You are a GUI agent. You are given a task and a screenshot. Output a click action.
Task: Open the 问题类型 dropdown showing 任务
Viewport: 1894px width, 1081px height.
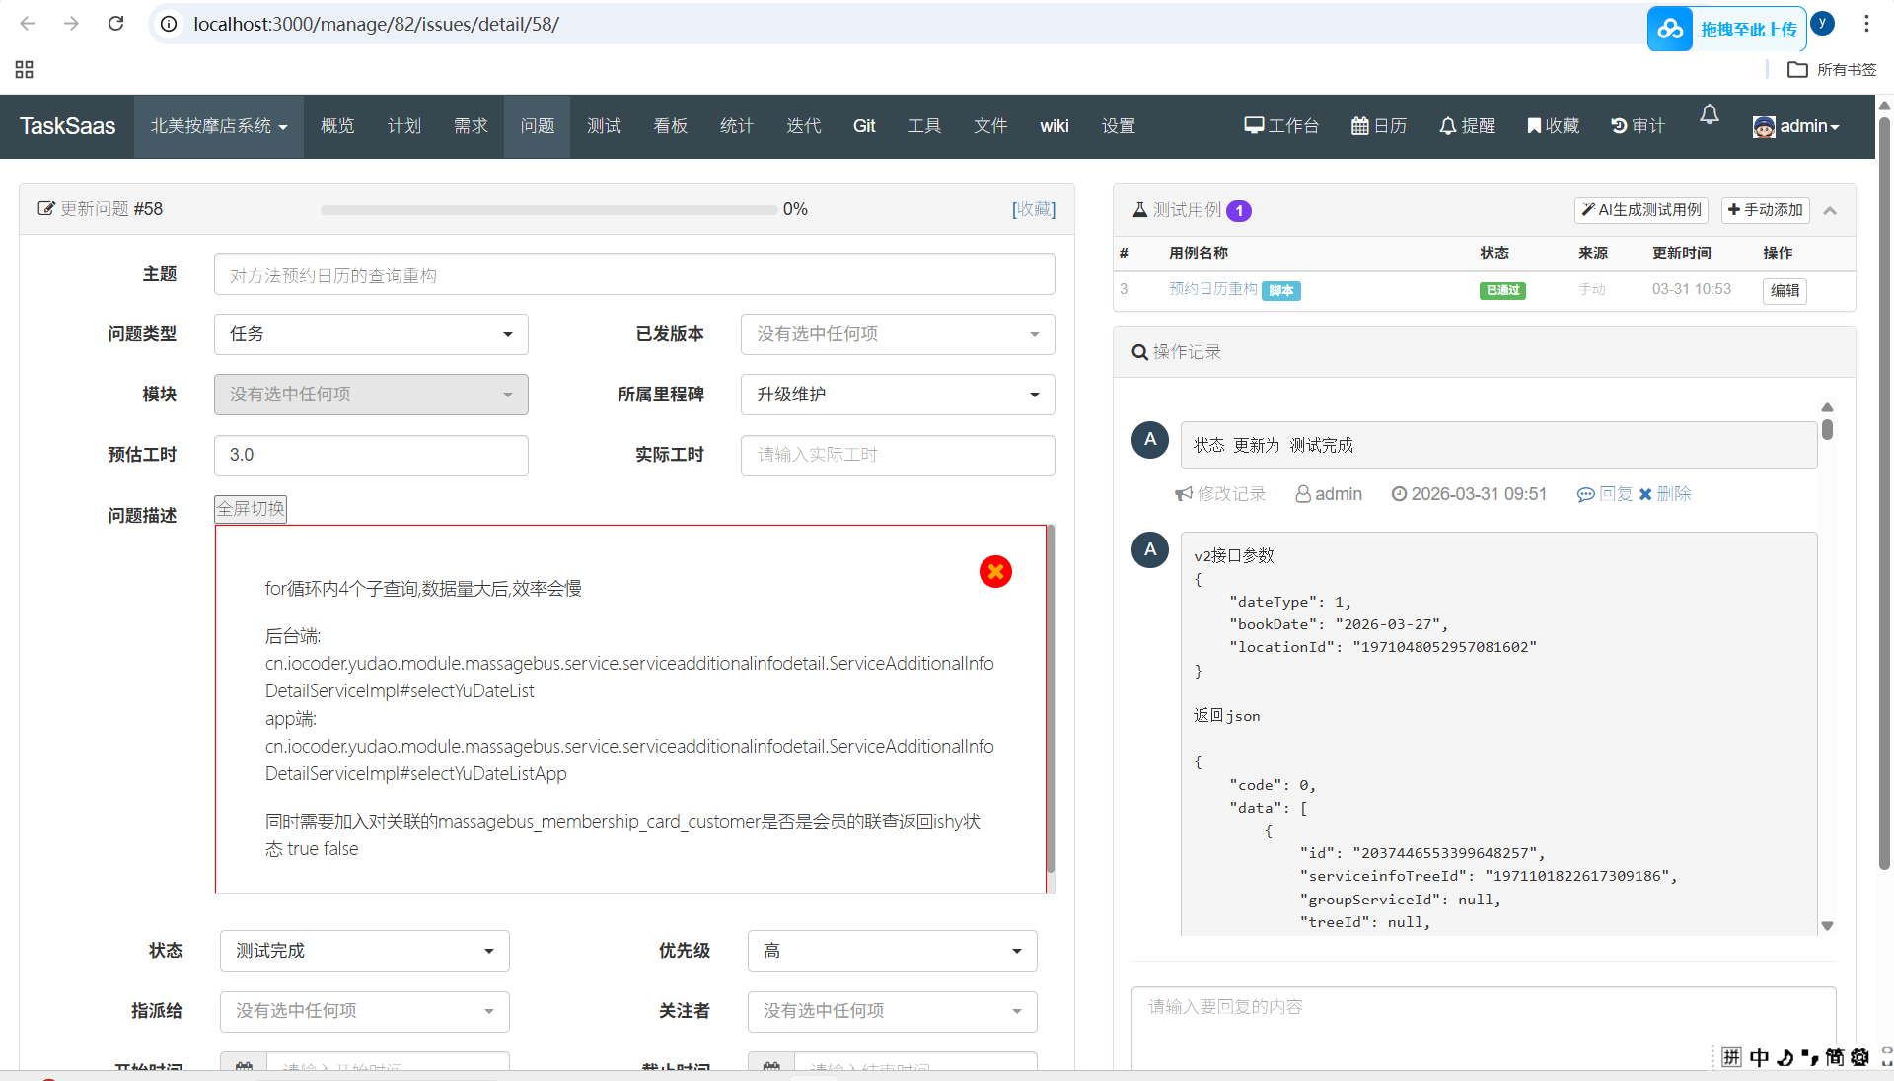(x=371, y=334)
